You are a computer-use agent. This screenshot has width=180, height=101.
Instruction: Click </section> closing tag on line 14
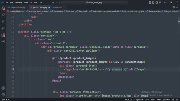pos(25,24)
